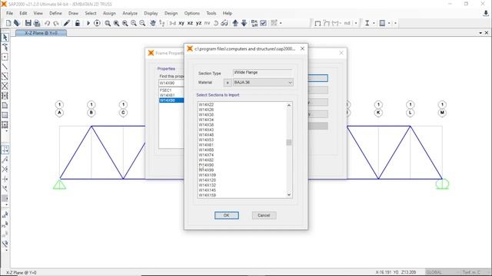Click the Pan hand icon
This screenshot has height=276, width=492.
coord(152,23)
